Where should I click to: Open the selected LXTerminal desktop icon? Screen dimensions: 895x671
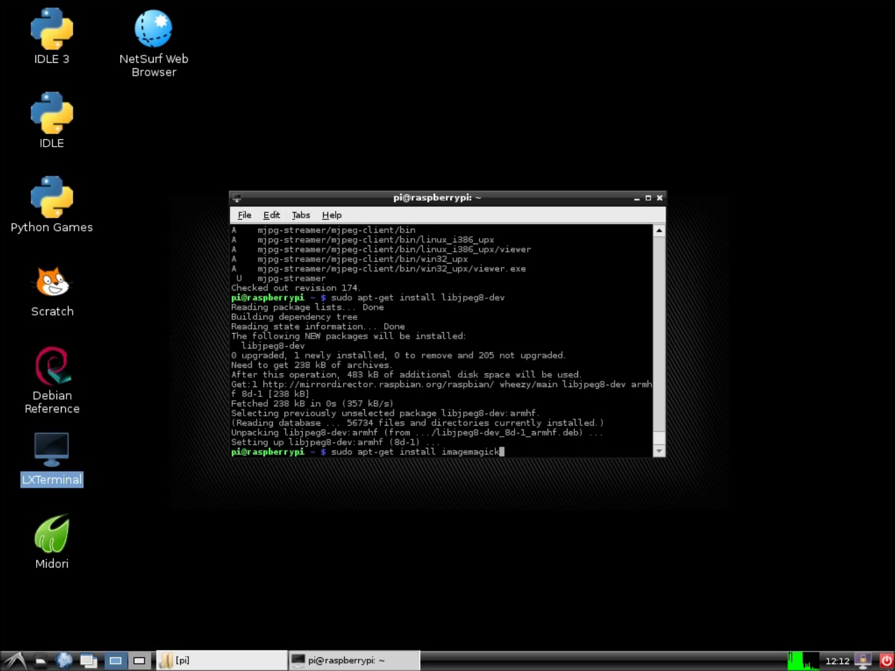point(52,449)
